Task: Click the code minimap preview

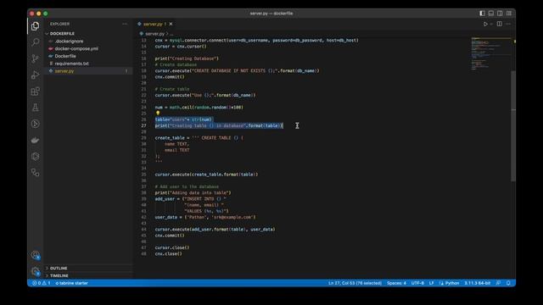Action: tap(490, 53)
